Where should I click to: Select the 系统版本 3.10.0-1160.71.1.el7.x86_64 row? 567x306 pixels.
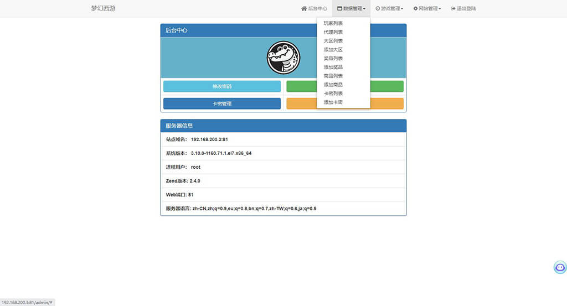point(283,153)
